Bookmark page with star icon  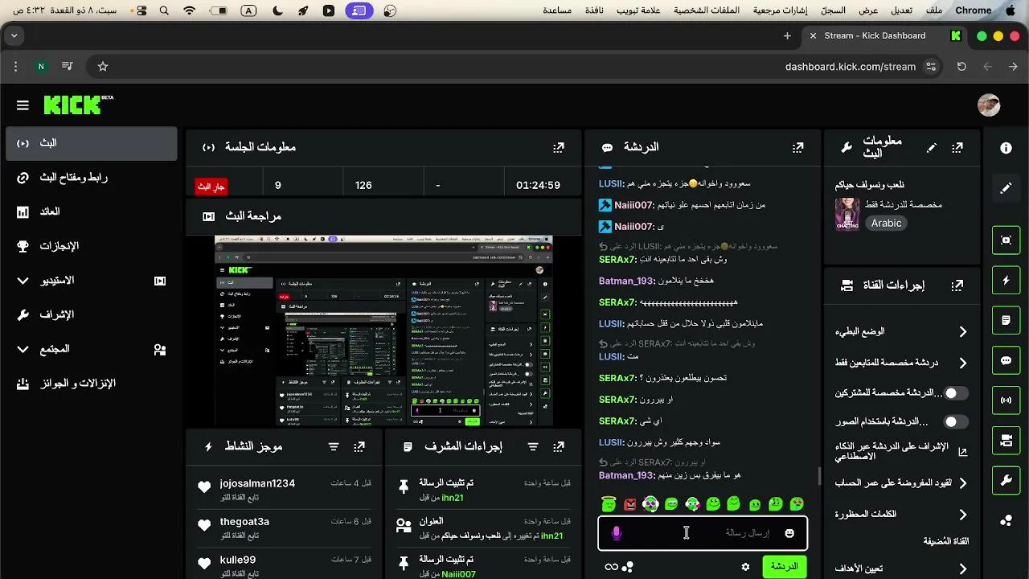[x=103, y=67]
